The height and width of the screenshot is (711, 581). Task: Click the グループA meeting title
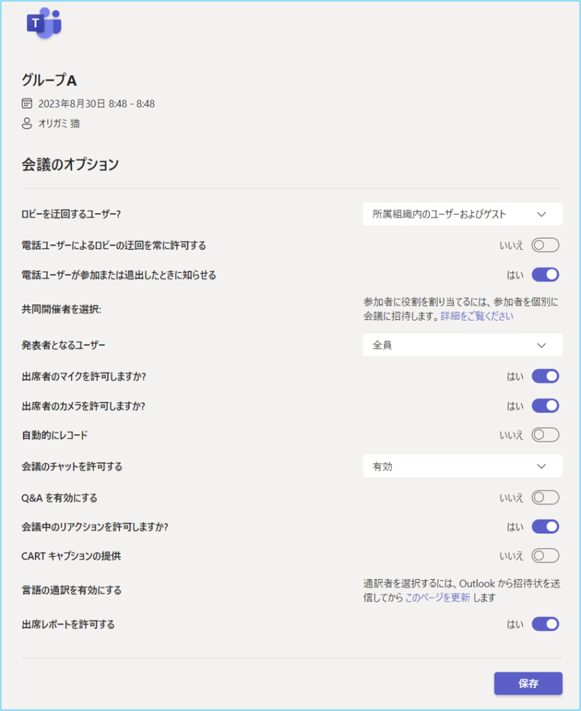point(49,81)
